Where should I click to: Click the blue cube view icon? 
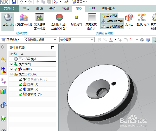(148, 40)
